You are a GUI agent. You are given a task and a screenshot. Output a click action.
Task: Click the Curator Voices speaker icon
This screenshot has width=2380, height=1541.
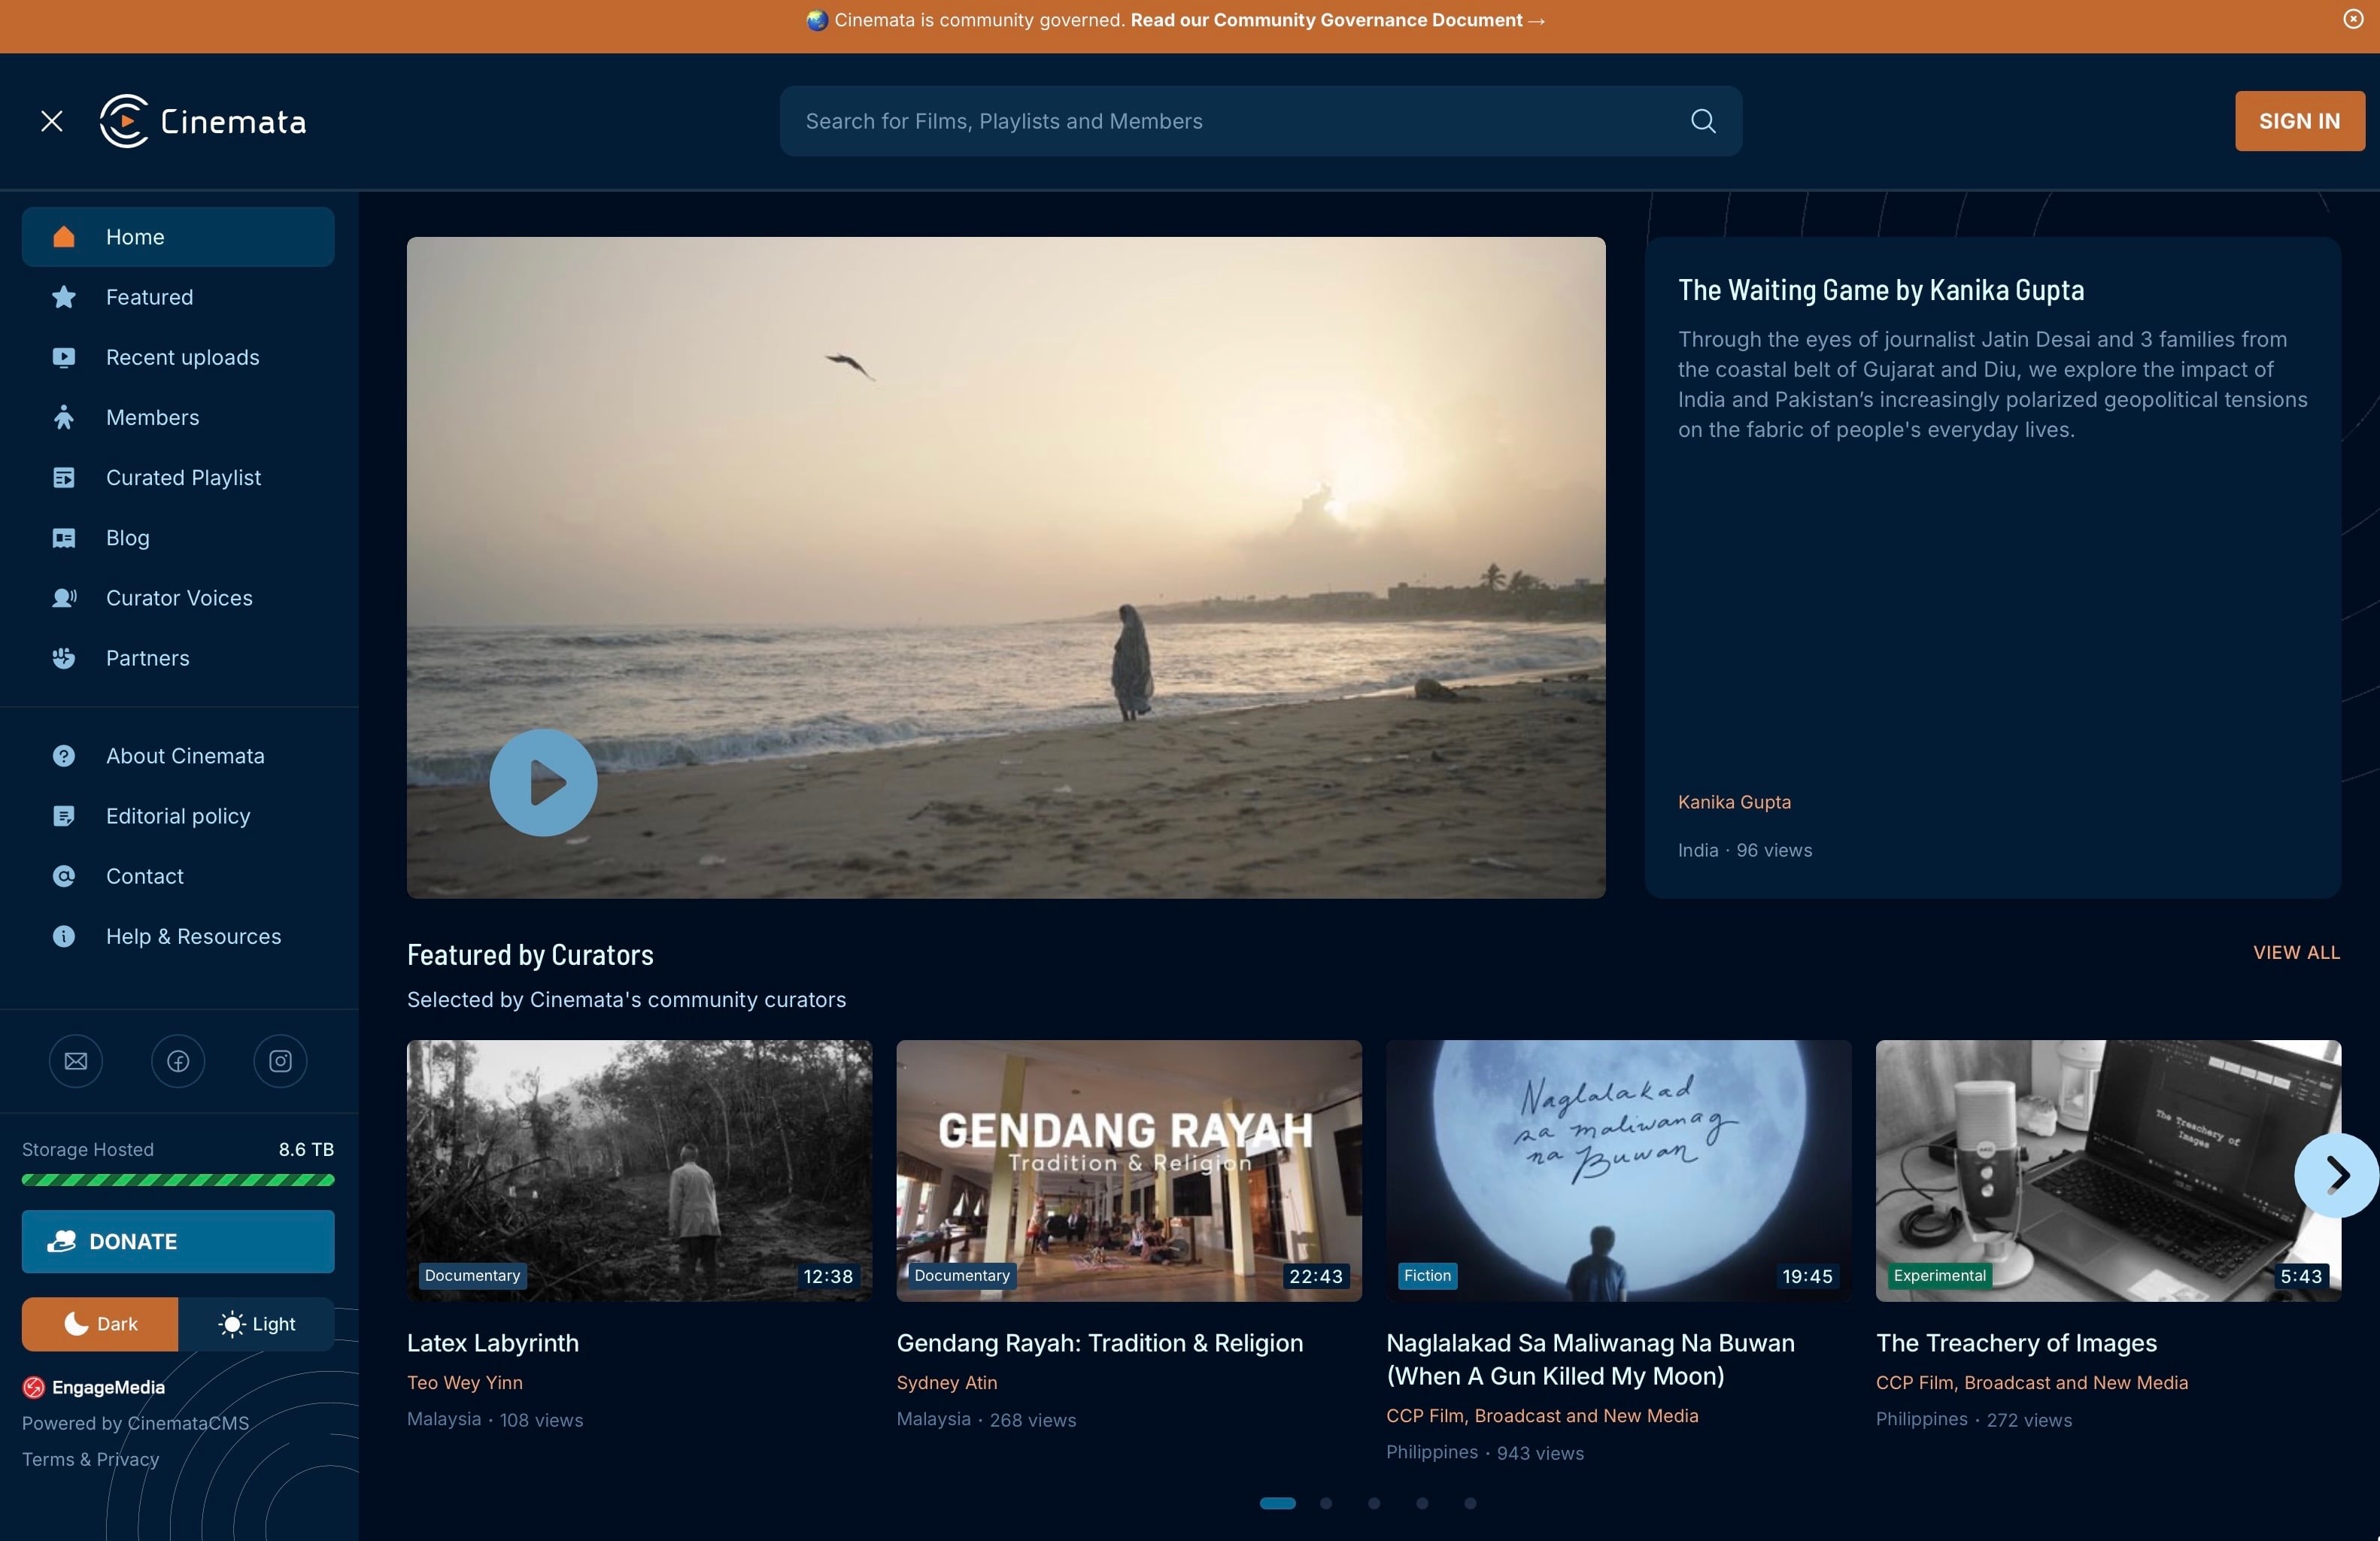pyautogui.click(x=64, y=598)
